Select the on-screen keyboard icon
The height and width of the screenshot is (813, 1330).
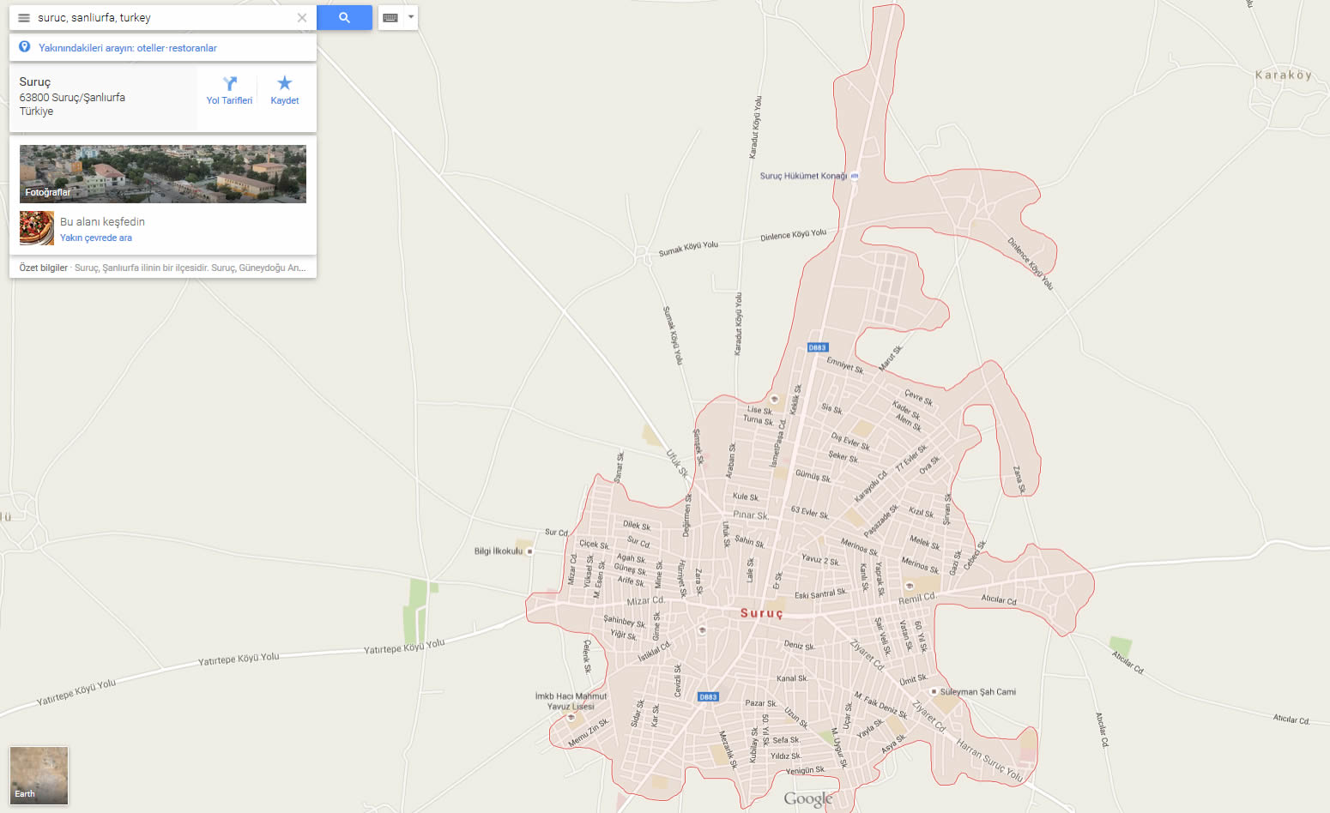(x=390, y=17)
